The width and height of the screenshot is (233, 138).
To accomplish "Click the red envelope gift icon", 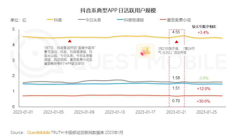I will click(145, 51).
